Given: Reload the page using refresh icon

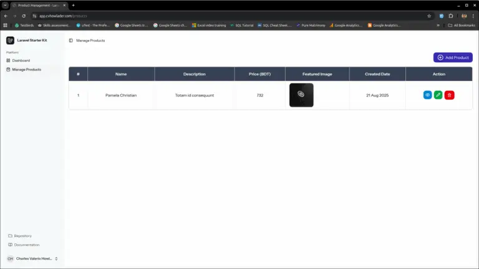Looking at the screenshot, I should pos(24,16).
